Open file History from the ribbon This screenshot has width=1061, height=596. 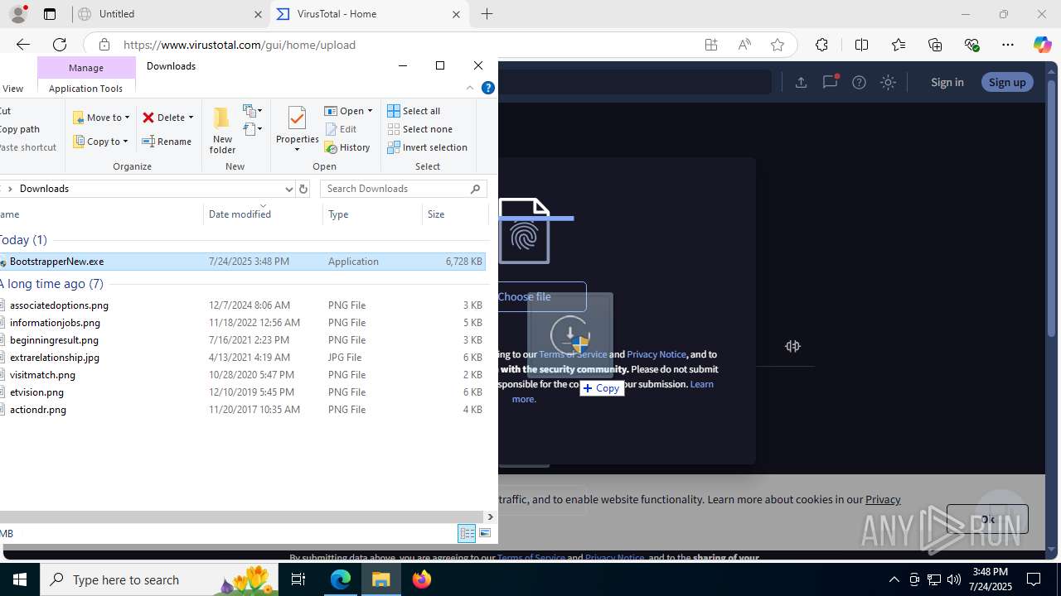[x=347, y=147]
